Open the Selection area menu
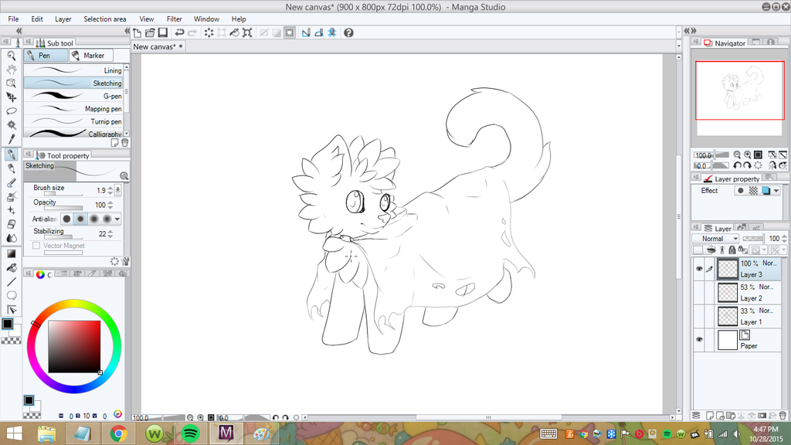791x445 pixels. pos(105,19)
